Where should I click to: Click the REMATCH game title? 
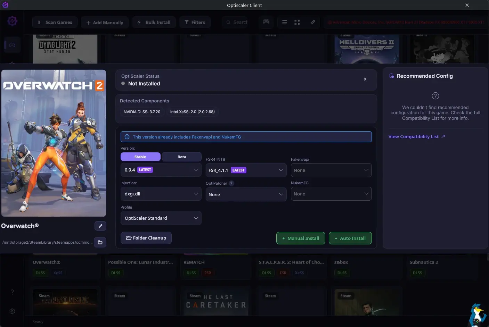point(194,262)
